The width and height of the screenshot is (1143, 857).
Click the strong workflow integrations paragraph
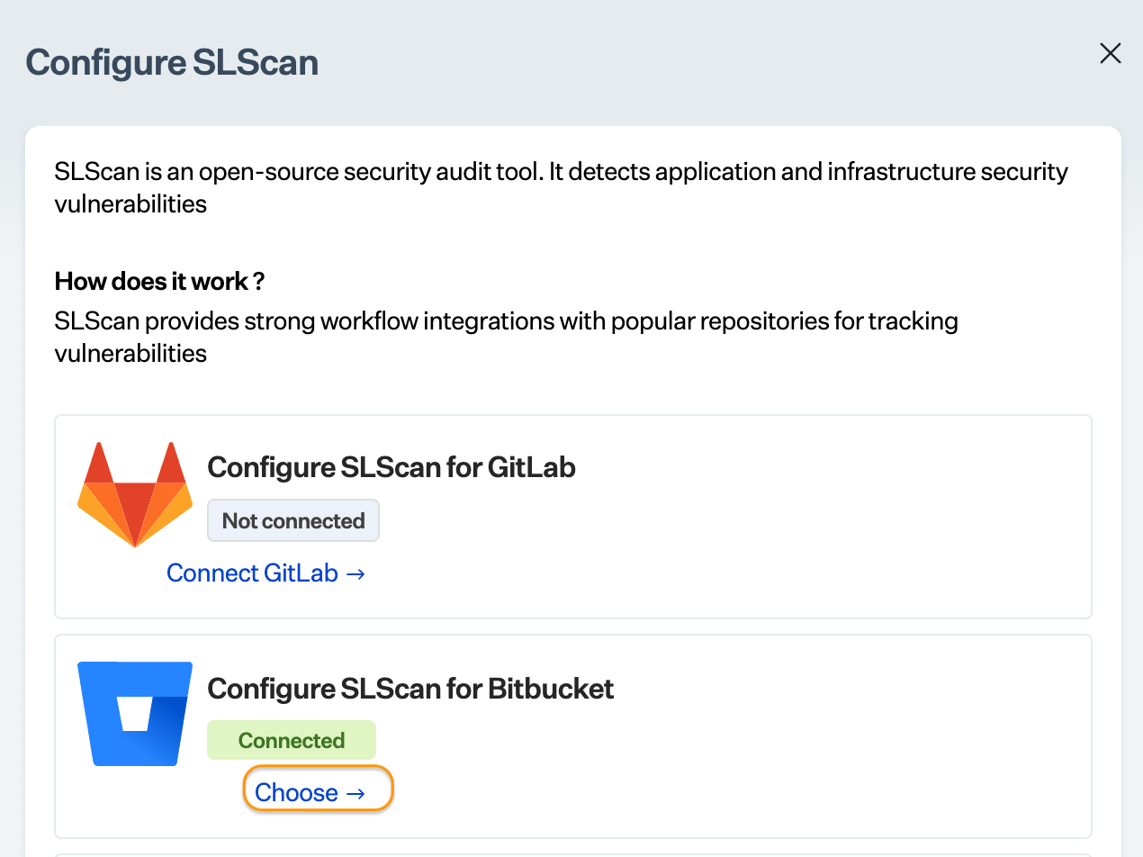click(x=507, y=337)
